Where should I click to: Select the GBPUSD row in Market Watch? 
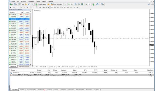click(19, 17)
